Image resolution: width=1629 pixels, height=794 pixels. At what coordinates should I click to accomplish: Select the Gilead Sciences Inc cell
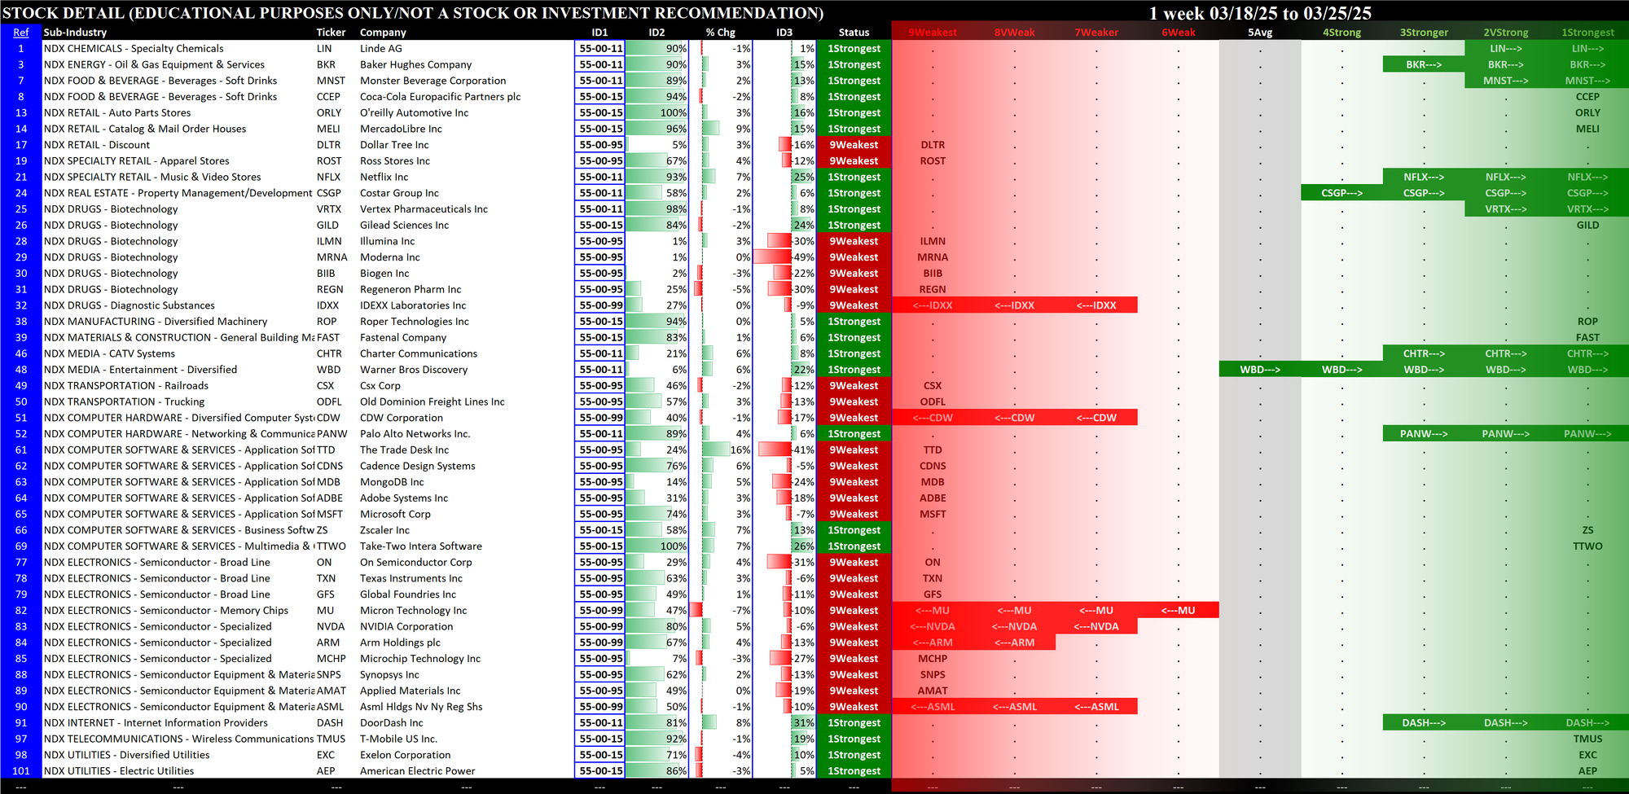pyautogui.click(x=404, y=226)
